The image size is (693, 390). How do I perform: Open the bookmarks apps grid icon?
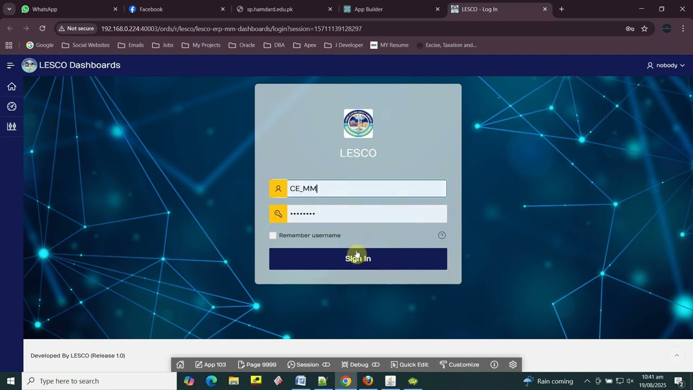(9, 45)
